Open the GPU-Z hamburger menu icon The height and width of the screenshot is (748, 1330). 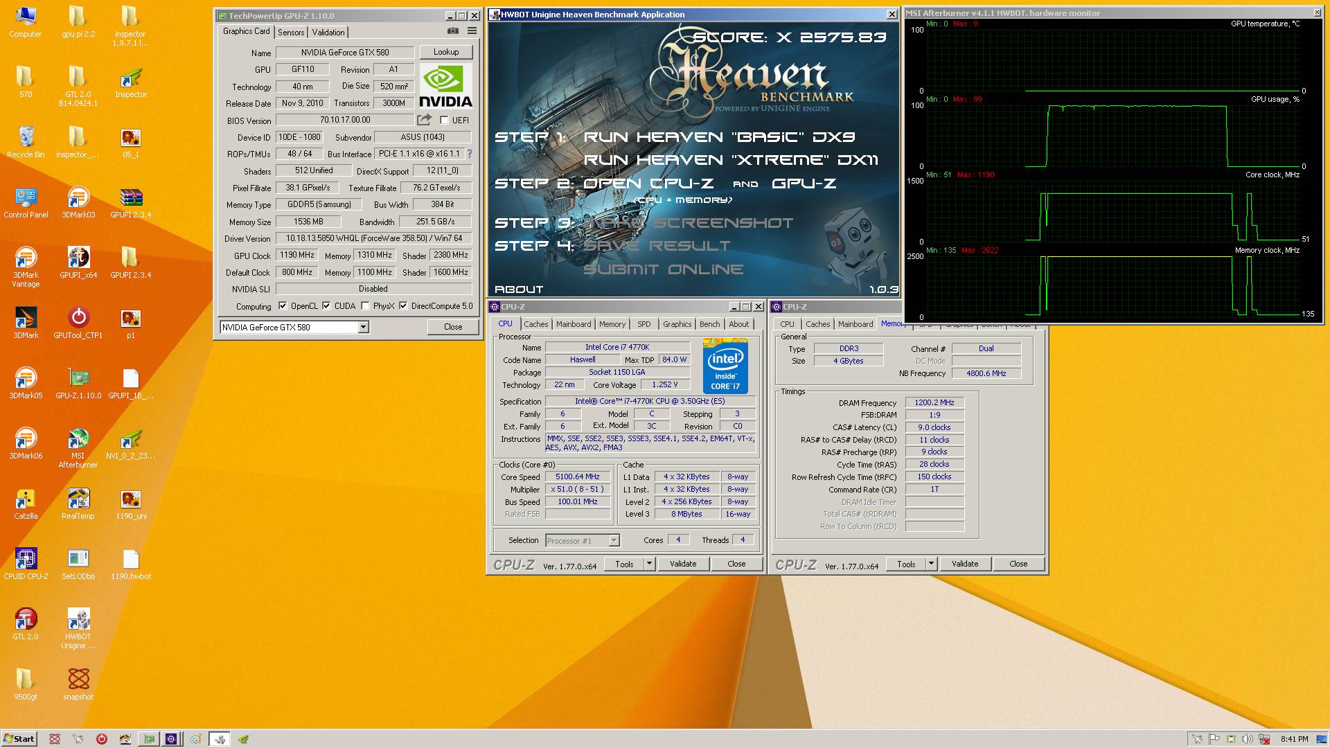click(472, 31)
